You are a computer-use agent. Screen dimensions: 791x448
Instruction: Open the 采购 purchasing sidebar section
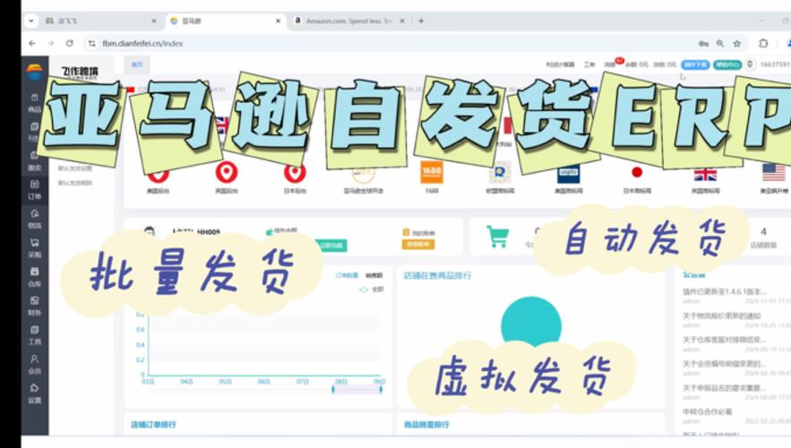tap(34, 248)
